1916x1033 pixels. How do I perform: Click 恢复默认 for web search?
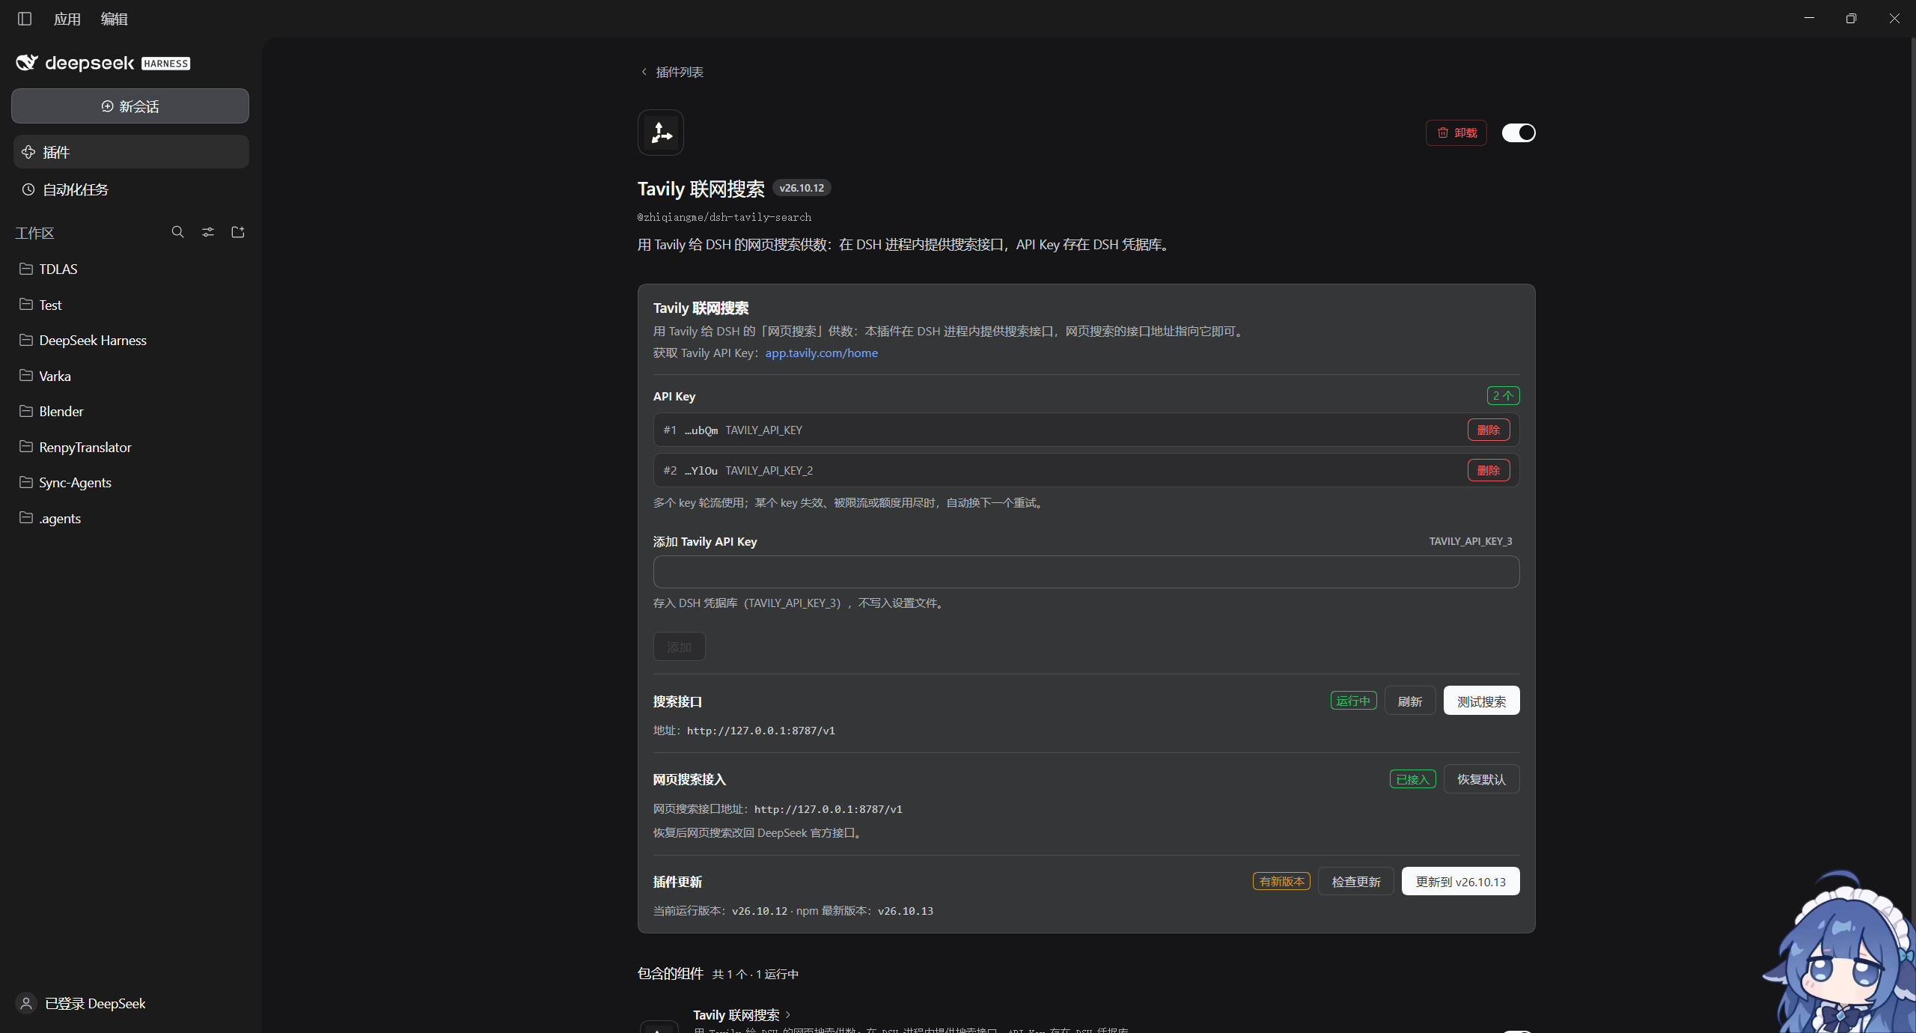[x=1481, y=779]
